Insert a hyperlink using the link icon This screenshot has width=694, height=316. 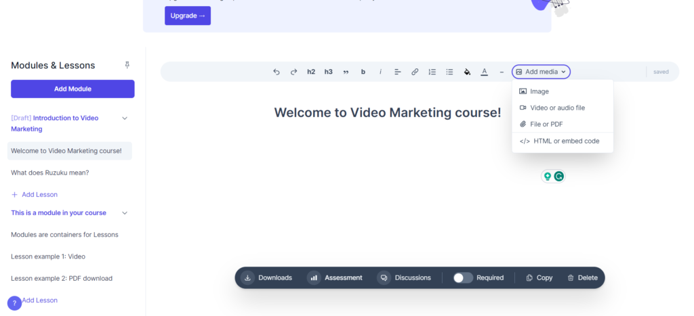point(415,72)
